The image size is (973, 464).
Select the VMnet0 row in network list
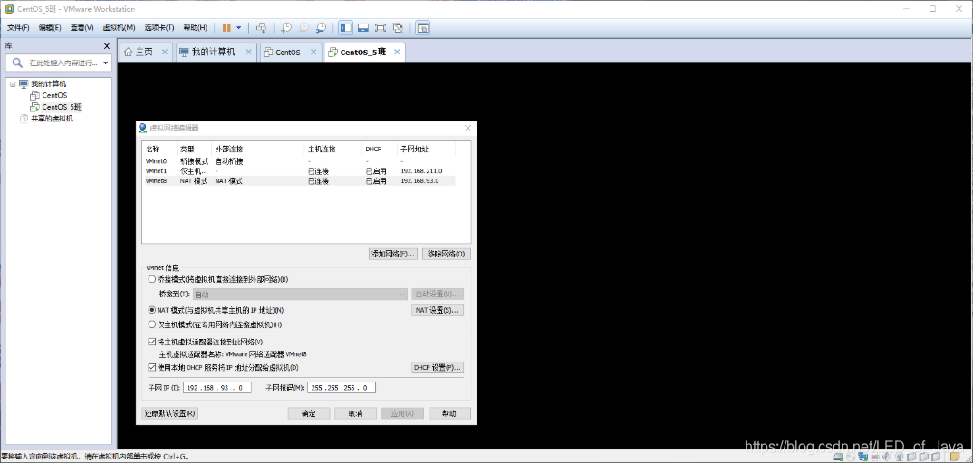[x=300, y=160]
